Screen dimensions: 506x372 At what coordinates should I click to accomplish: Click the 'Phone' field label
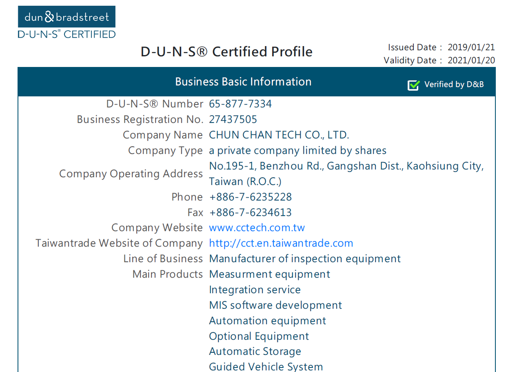[187, 197]
